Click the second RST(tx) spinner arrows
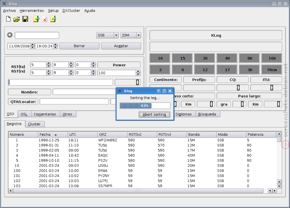Image resolution: width=290 pixels, height=208 pixels. pyautogui.click(x=71, y=65)
